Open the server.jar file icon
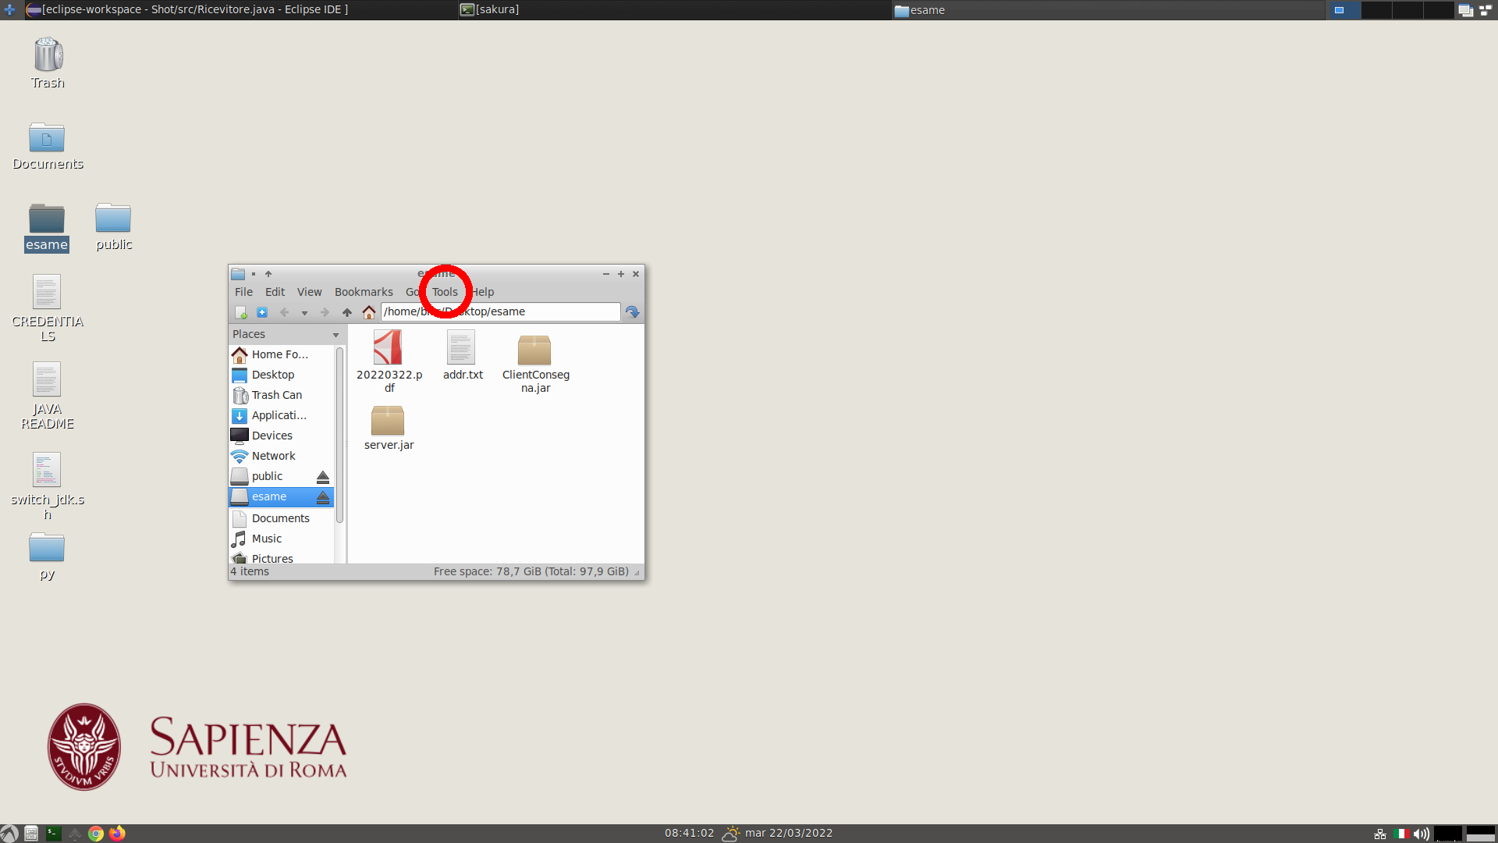 tap(388, 421)
